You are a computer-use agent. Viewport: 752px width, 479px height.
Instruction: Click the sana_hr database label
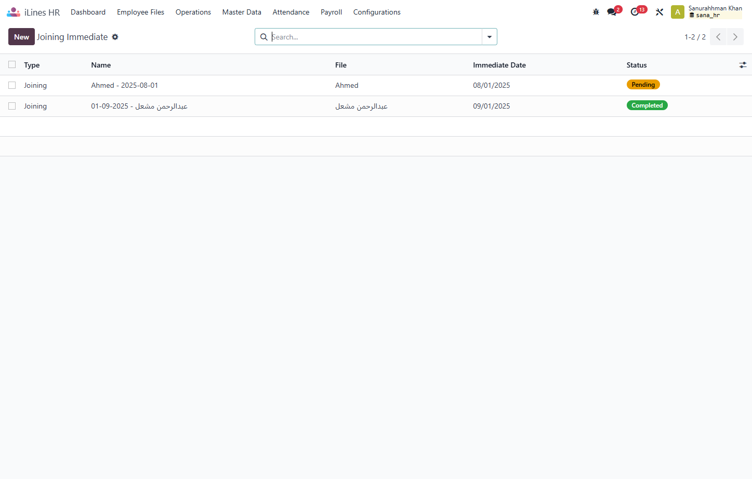tap(708, 16)
